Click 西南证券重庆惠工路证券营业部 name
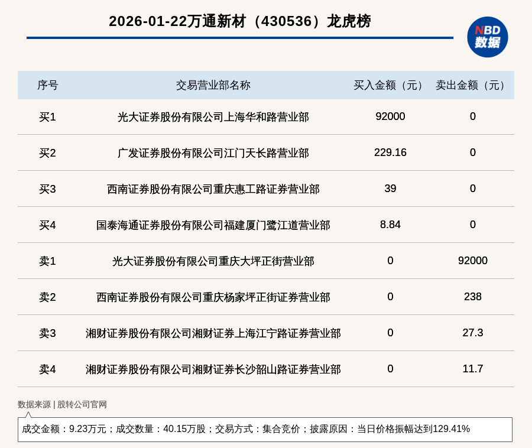Screen dimensions: 532x448 tap(213, 189)
